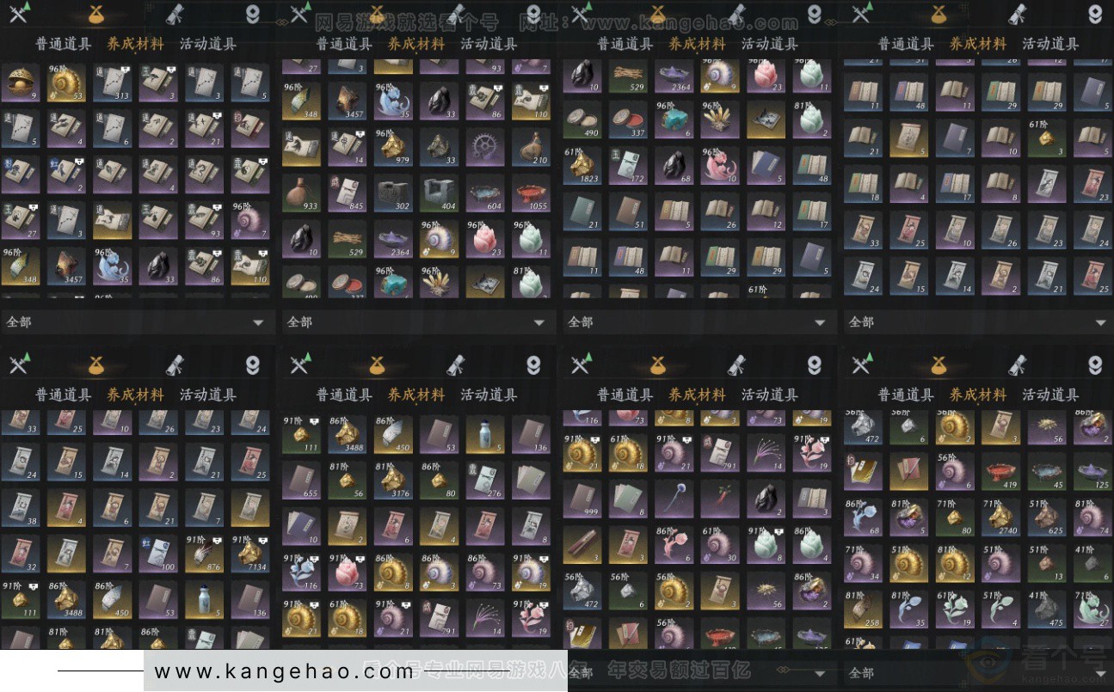Select the red bowl stack numbered 1055
1114x692 pixels.
[532, 193]
